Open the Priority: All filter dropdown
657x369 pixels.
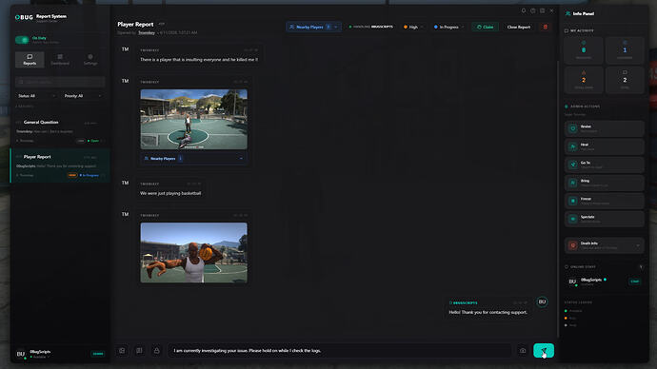(83, 96)
